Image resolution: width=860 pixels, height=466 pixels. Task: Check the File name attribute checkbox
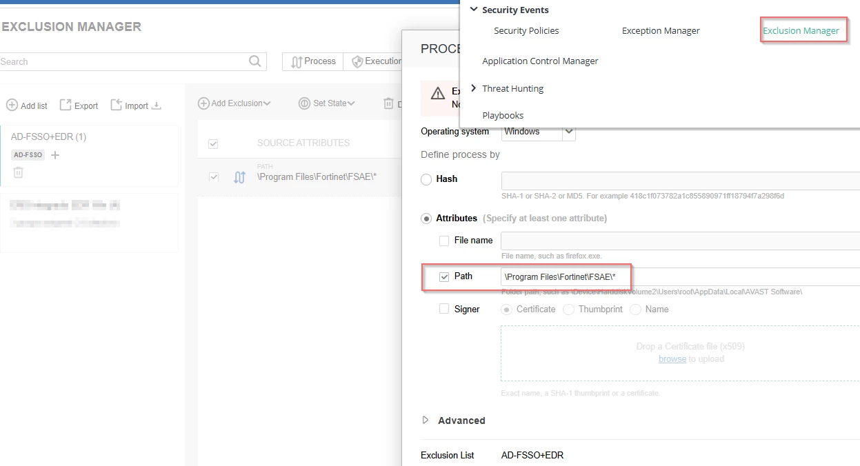[x=444, y=241]
